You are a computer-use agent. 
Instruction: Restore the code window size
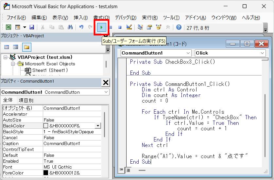247,44
